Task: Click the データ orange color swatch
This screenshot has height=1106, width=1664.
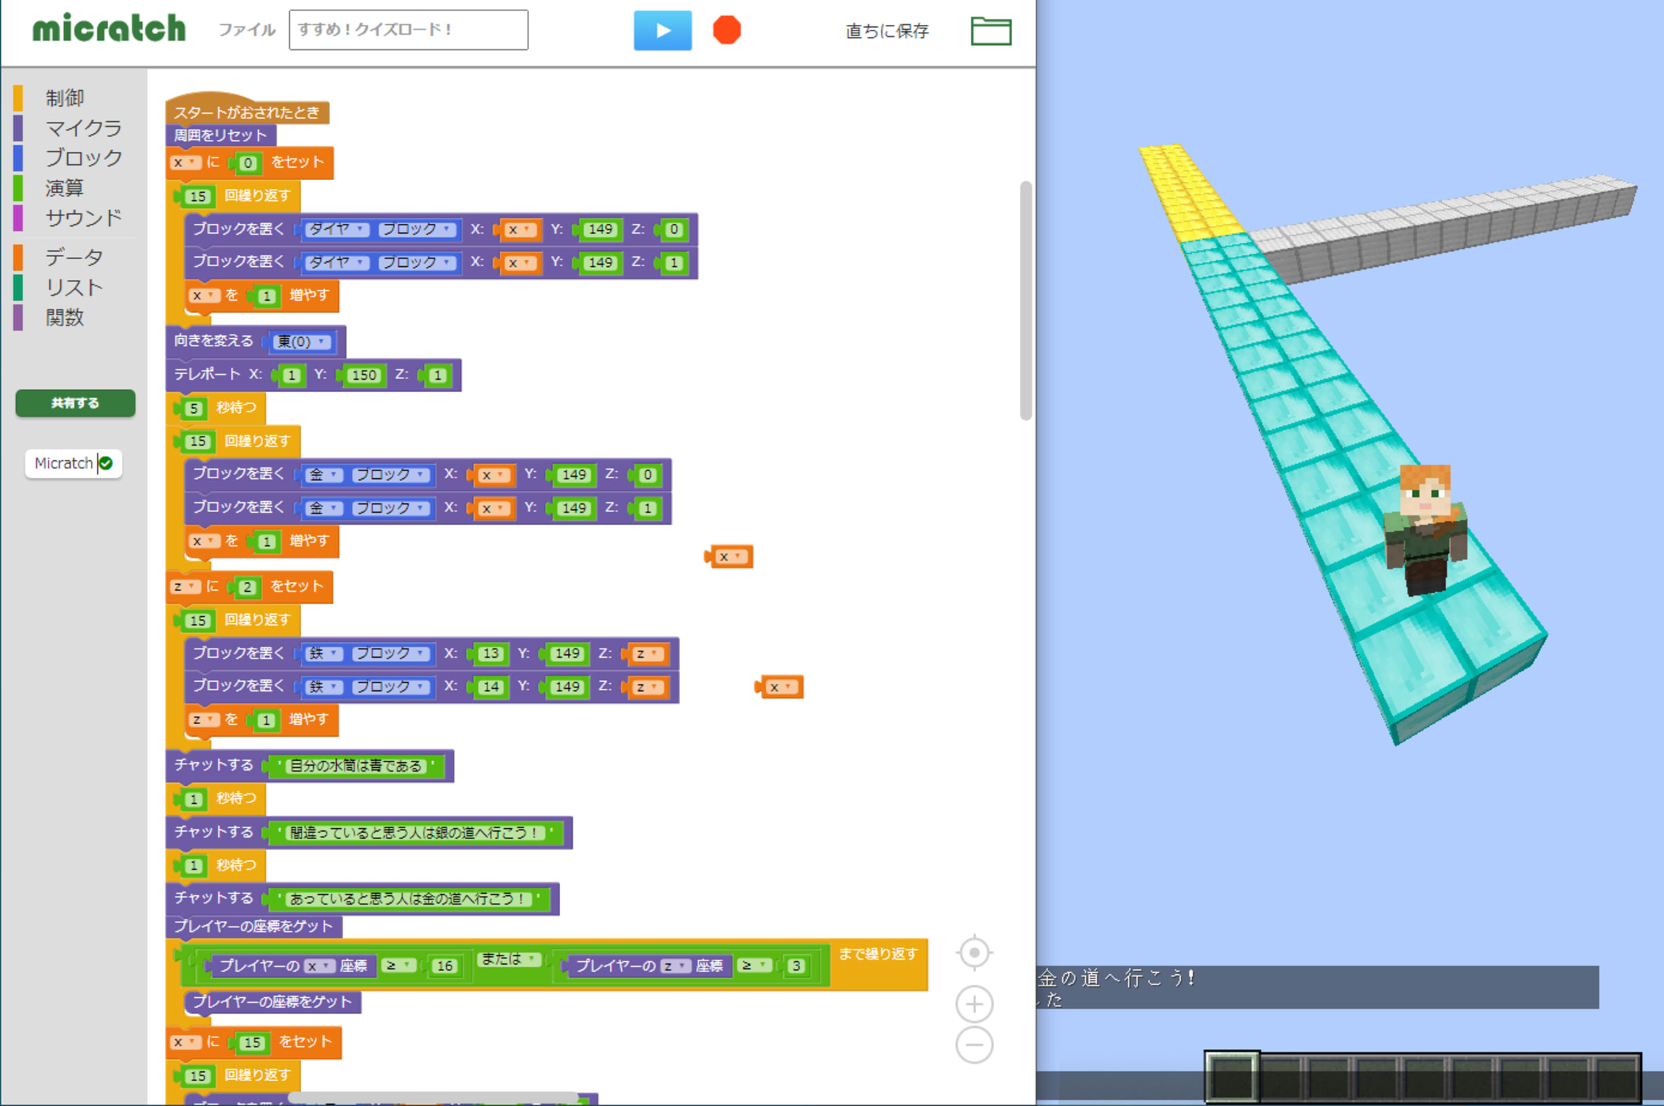Action: coord(17,256)
